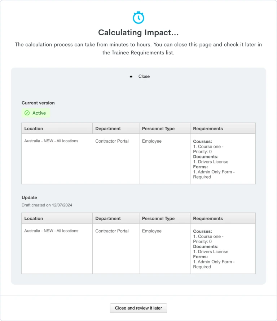
Task: Click Employee cell in Current version table
Action: [151, 141]
